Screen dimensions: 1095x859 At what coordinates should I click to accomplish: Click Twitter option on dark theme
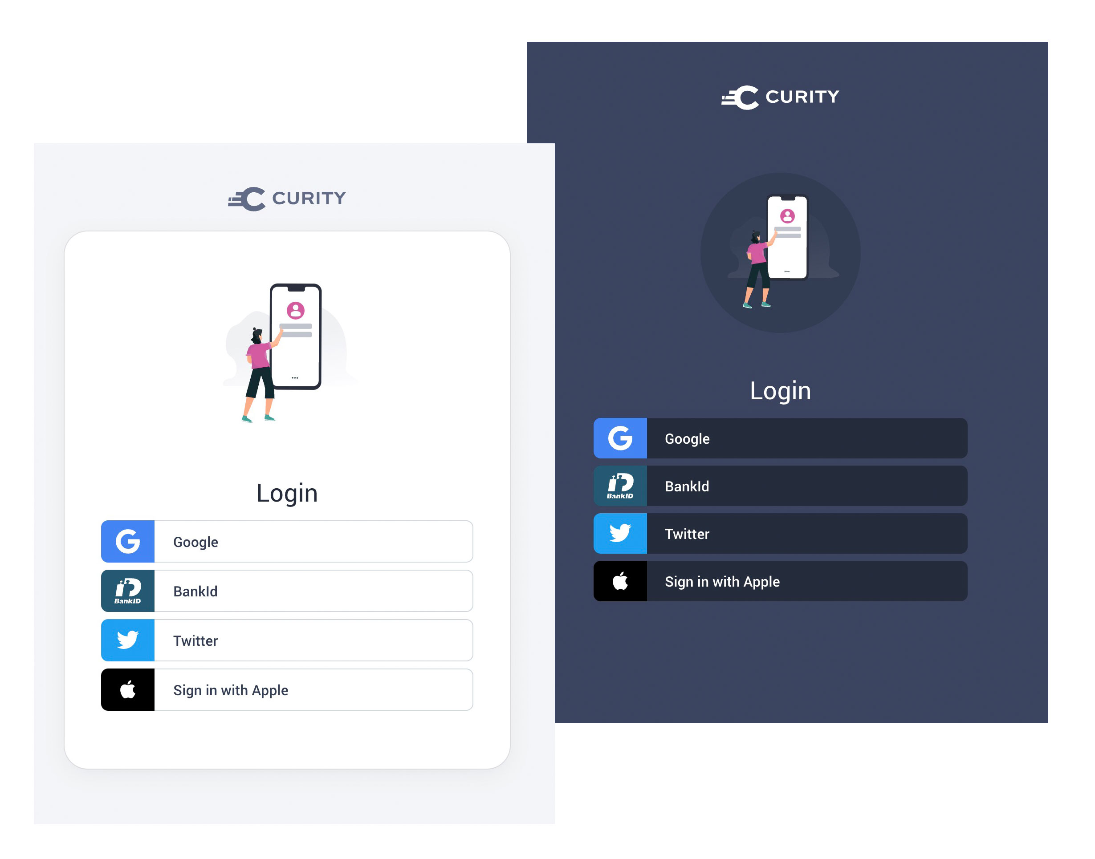780,533
